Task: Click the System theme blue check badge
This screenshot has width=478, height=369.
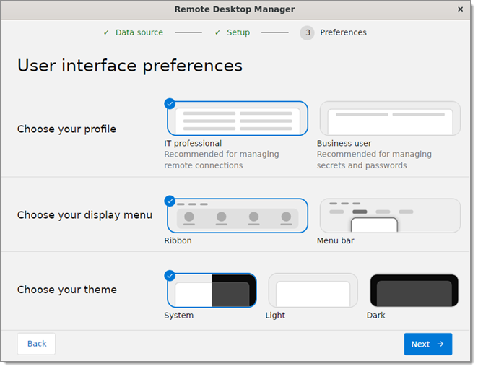Action: pos(170,276)
